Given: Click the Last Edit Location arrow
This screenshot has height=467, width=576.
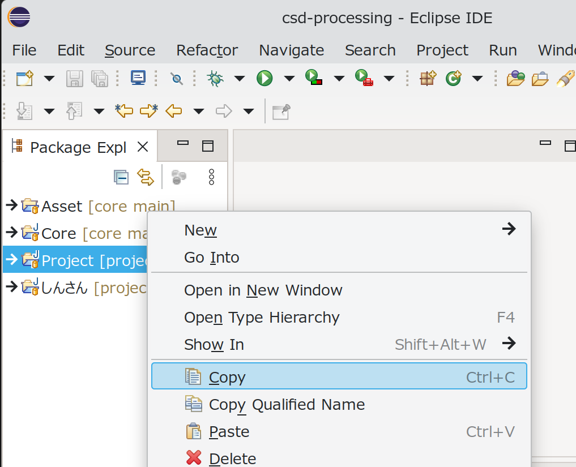Looking at the screenshot, I should click(x=124, y=111).
